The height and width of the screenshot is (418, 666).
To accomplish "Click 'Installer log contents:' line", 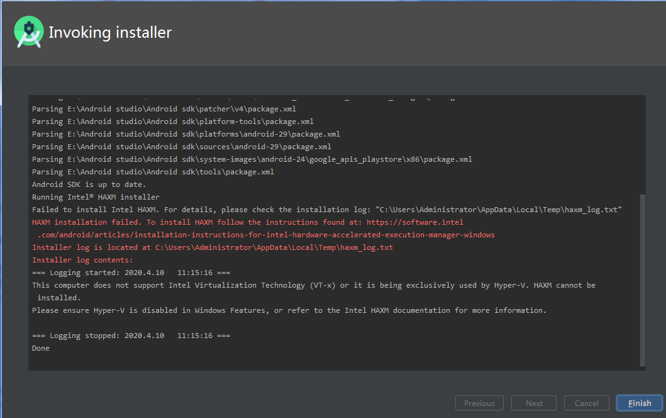I will 82,260.
